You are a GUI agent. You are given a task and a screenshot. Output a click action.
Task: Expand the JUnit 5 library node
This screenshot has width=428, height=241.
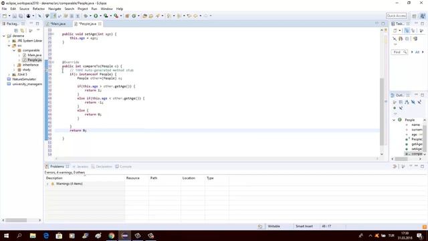click(x=9, y=74)
